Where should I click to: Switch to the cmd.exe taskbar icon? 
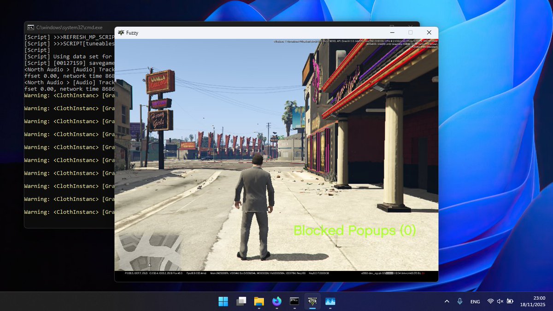294,301
